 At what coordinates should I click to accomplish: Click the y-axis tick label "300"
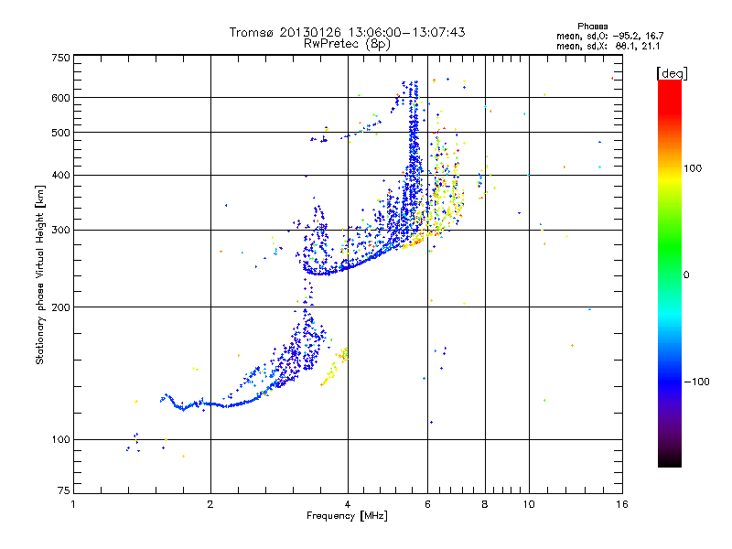60,231
